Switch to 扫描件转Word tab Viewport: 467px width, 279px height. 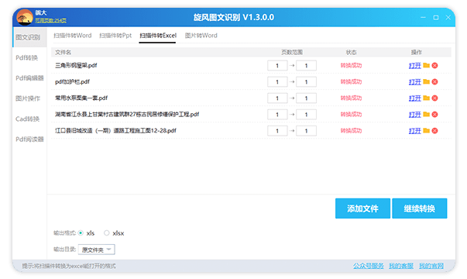tap(72, 36)
